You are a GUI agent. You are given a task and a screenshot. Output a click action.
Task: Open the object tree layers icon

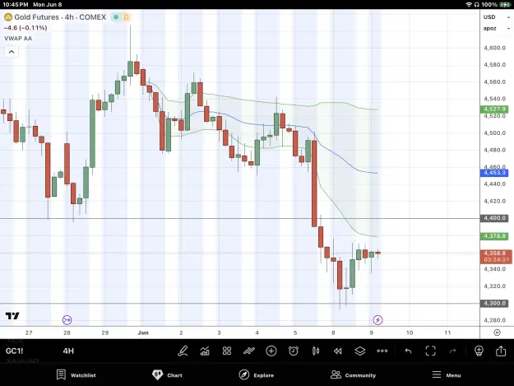(360, 351)
